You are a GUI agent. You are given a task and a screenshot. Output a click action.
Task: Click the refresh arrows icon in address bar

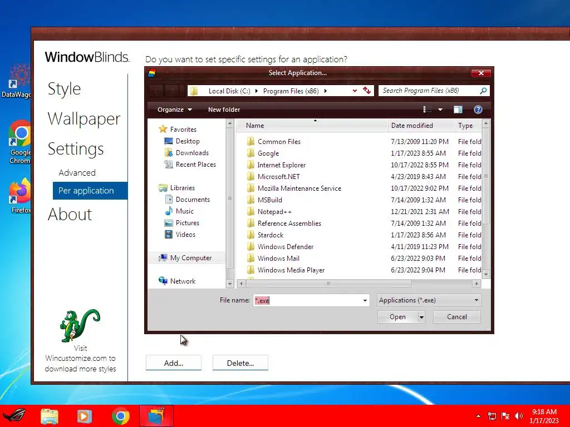click(x=367, y=91)
